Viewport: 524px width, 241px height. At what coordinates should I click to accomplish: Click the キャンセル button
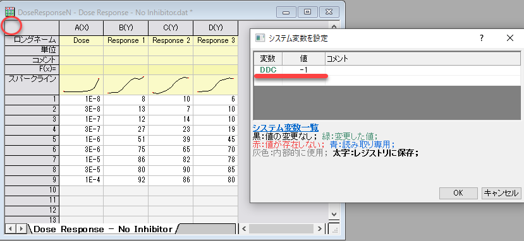[x=501, y=193]
